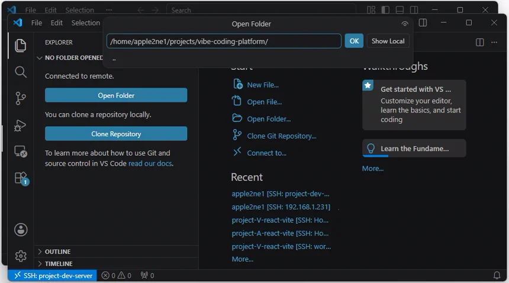
Task: Click the star icon on Get started card
Action: click(368, 85)
